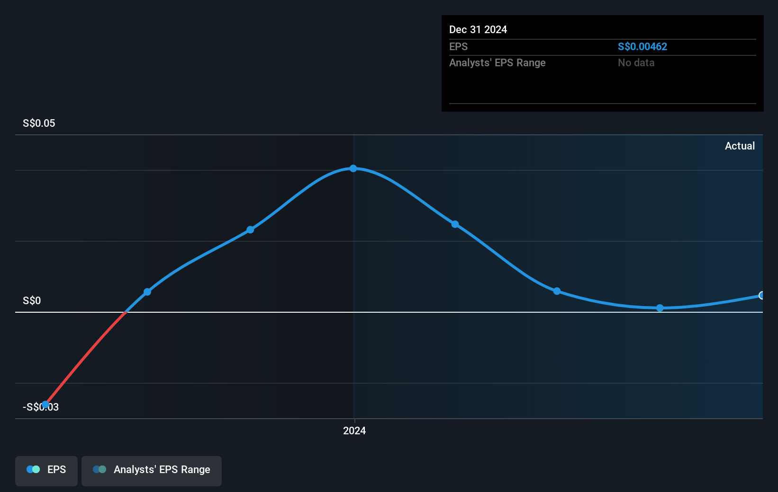Click the S$0.00462 EPS value in tooltip
Viewport: 778px width, 492px height.
click(x=642, y=46)
